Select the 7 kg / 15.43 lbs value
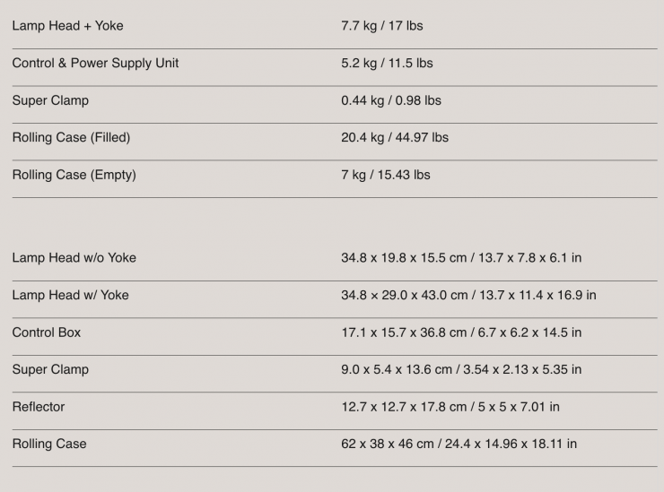664x492 pixels. click(x=385, y=175)
